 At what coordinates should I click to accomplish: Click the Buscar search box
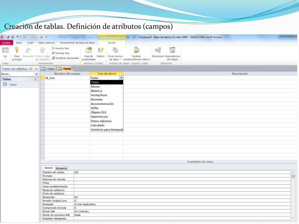[x=18, y=74]
